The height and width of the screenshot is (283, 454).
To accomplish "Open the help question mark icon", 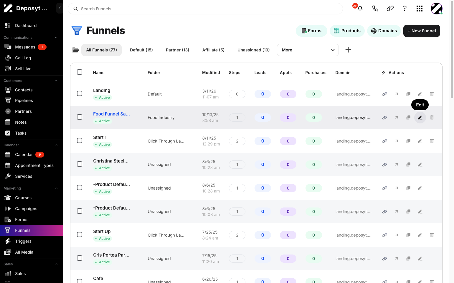I will pyautogui.click(x=405, y=9).
